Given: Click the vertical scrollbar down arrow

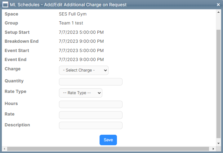Looking at the screenshot, I should click(x=218, y=143).
